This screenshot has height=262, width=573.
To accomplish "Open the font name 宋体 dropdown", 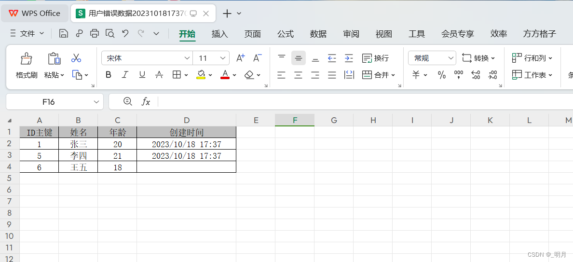I will click(187, 58).
